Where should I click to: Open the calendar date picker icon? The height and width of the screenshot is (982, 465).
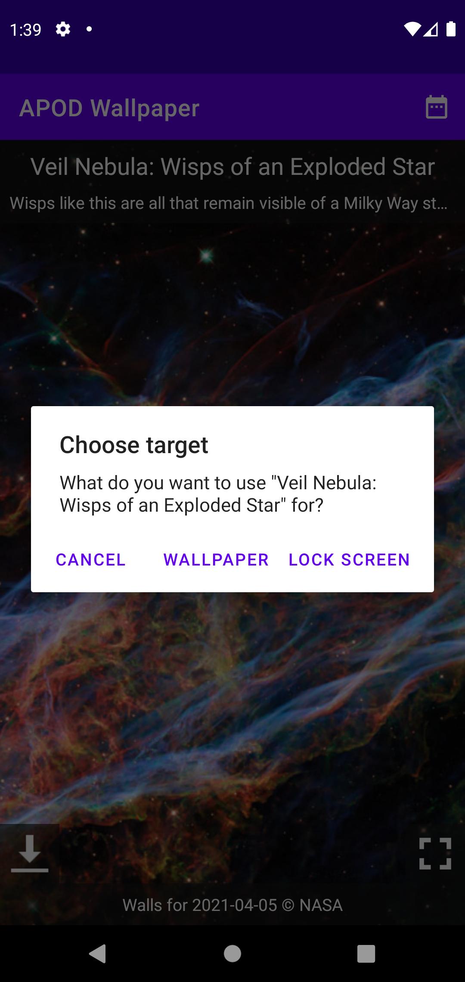(436, 107)
